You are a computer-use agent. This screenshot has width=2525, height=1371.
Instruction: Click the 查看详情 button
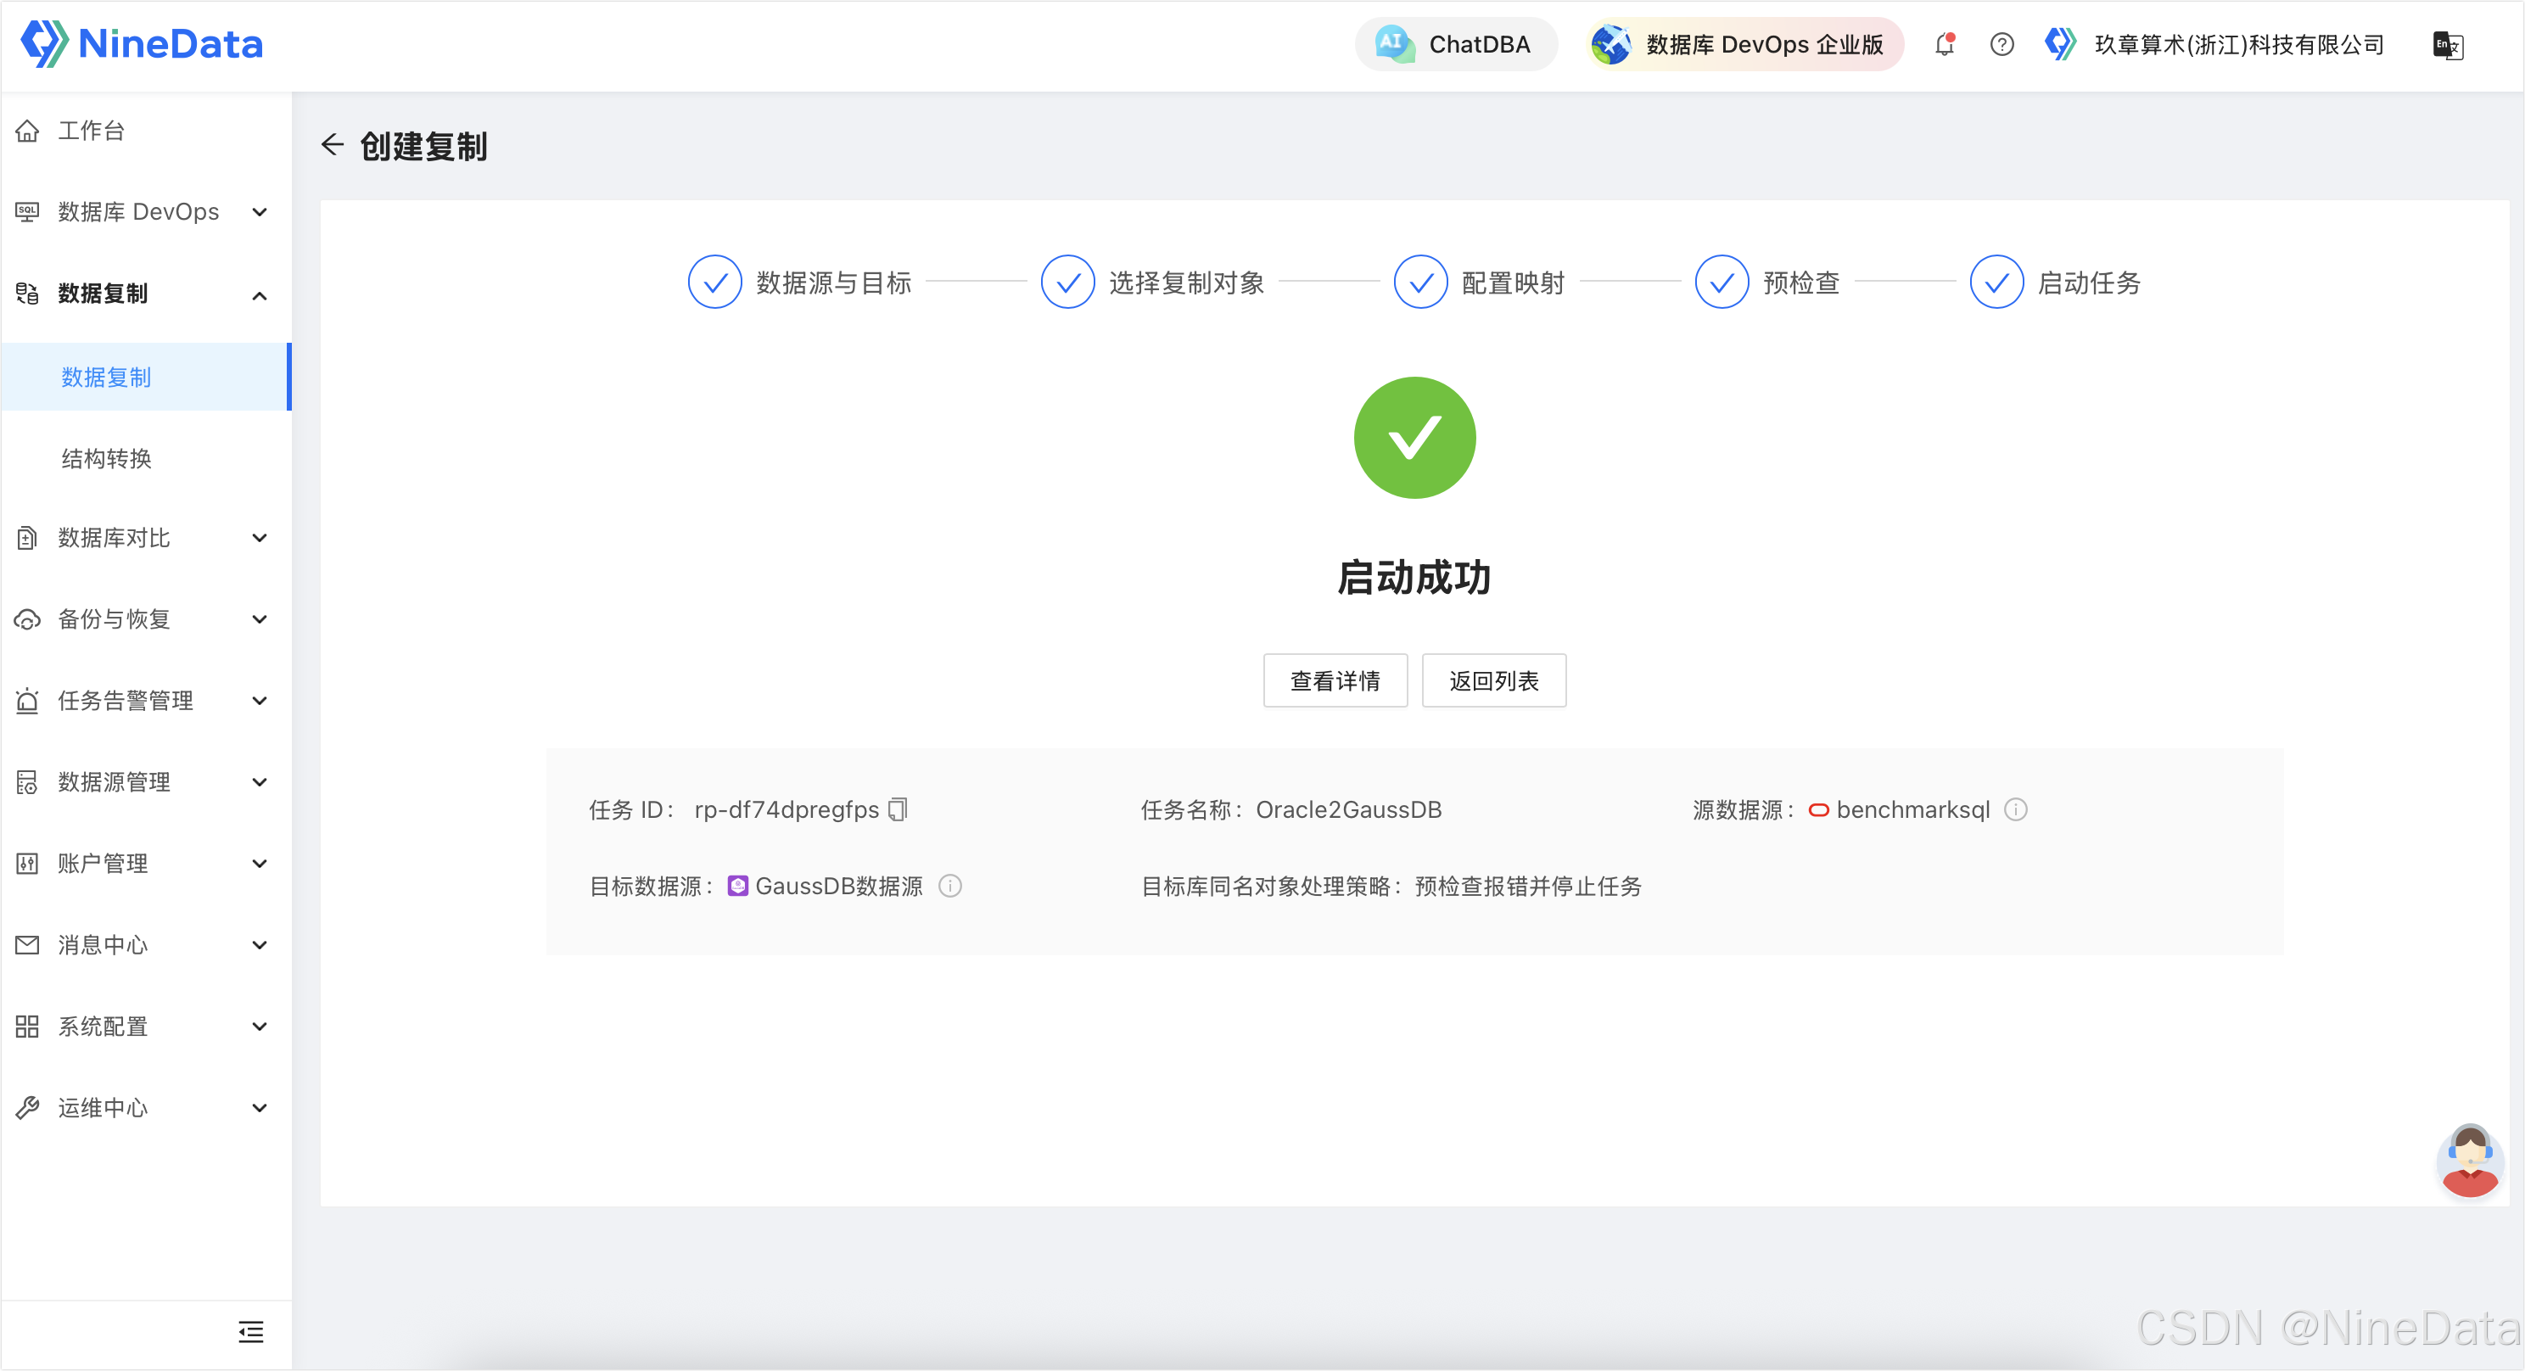click(1335, 680)
